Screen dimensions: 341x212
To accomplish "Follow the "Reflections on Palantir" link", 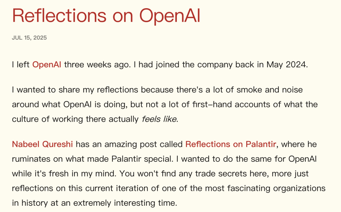I will point(231,144).
